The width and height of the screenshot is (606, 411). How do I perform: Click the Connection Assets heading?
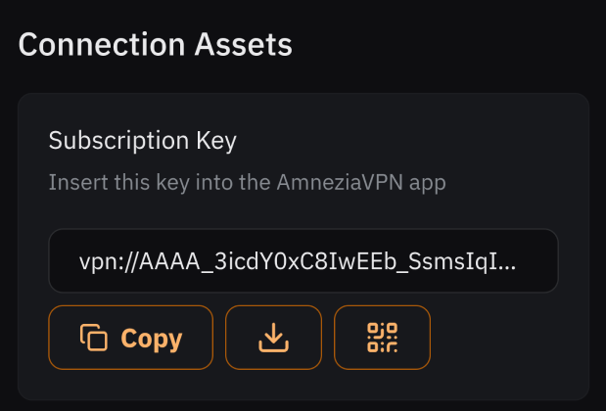tap(156, 44)
